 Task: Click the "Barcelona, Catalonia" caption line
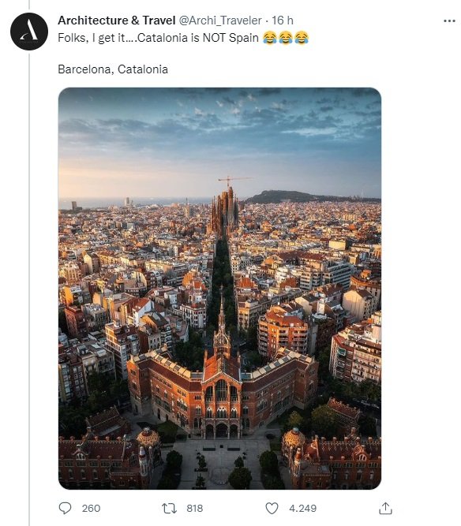point(113,69)
